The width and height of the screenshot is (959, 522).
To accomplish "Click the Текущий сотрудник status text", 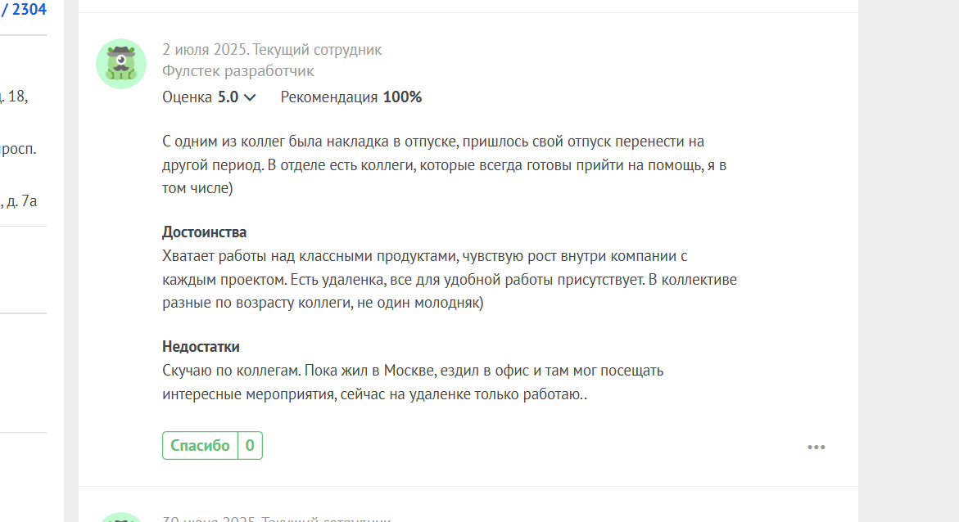I will pyautogui.click(x=317, y=50).
